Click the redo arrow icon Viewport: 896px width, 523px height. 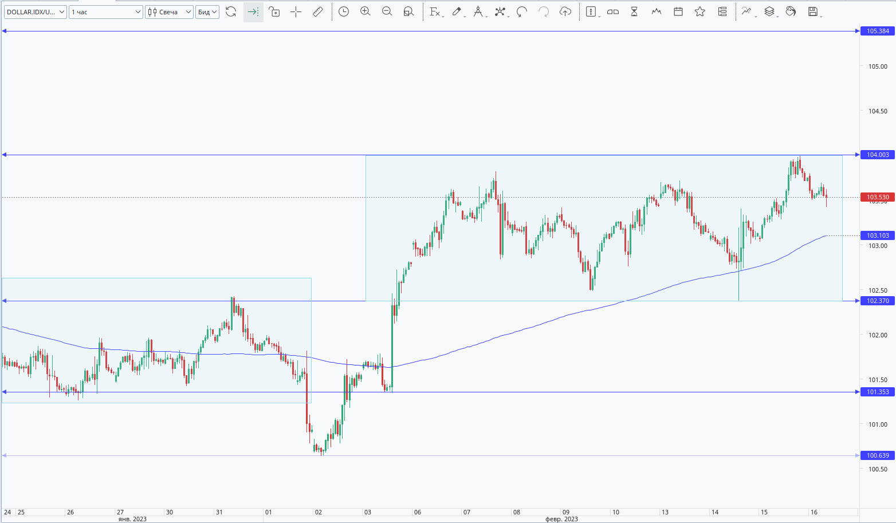point(544,11)
